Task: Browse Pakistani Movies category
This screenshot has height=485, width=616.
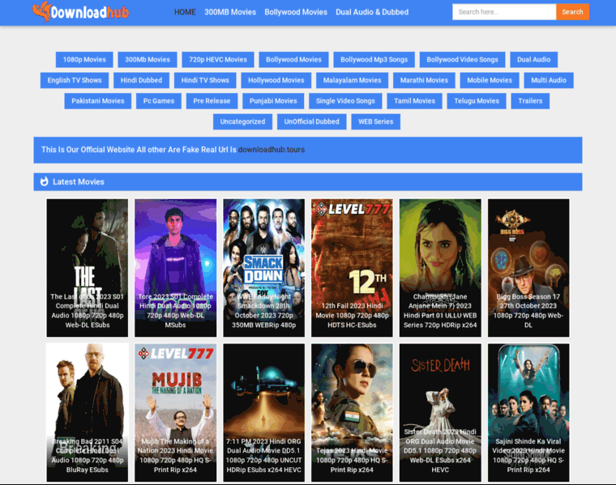Action: pos(98,101)
